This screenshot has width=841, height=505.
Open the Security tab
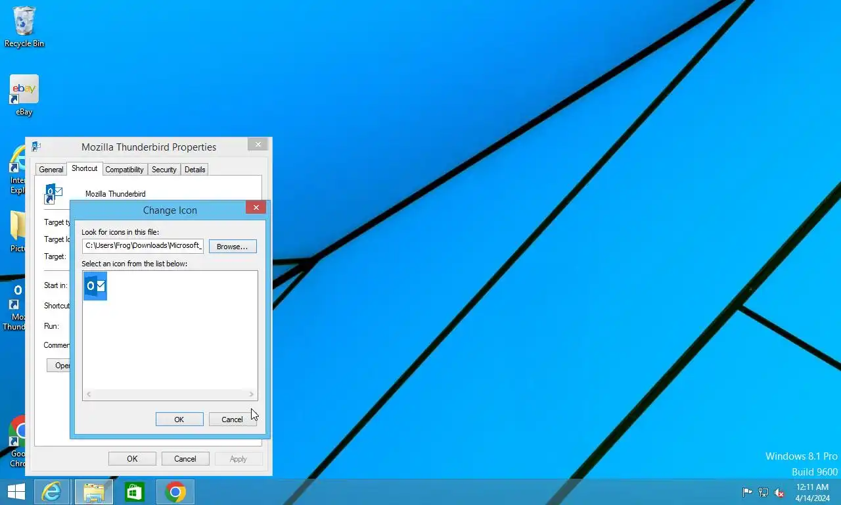pyautogui.click(x=164, y=170)
